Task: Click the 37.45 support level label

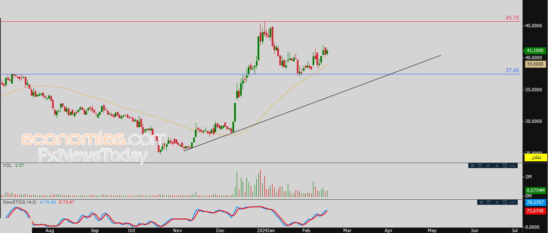Action: (x=512, y=70)
